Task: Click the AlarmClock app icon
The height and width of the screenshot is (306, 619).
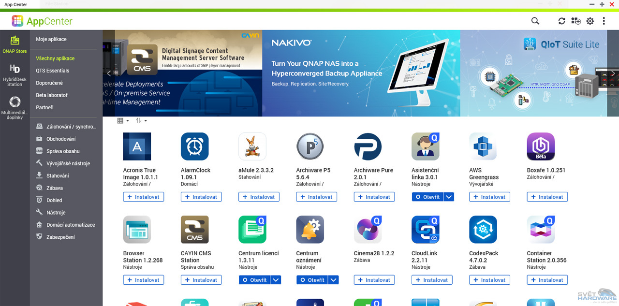Action: pos(194,146)
